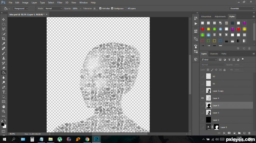Enable the All Layers checkbox

(x=126, y=9)
